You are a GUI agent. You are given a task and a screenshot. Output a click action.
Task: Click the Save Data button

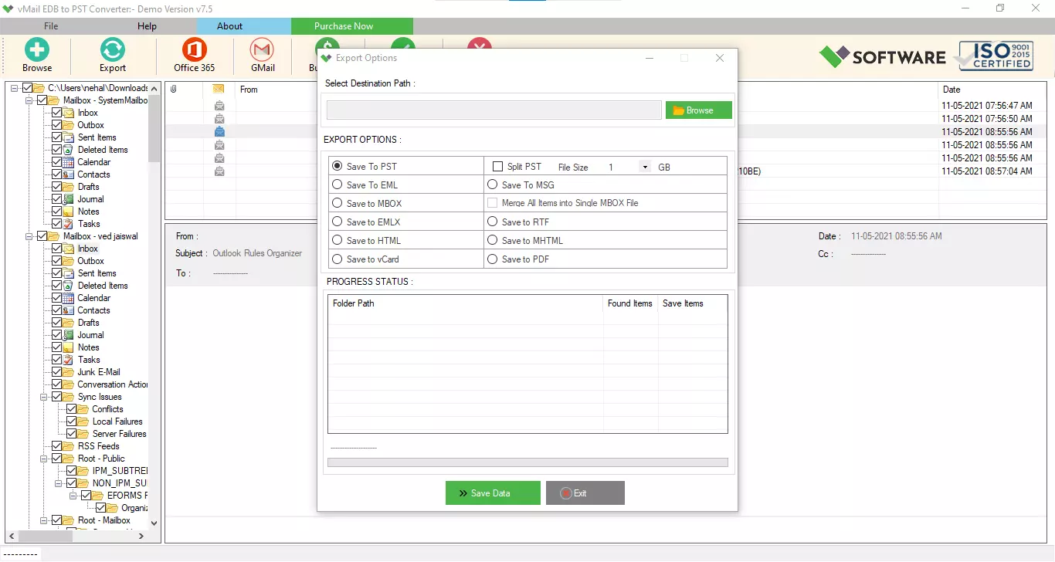coord(493,493)
